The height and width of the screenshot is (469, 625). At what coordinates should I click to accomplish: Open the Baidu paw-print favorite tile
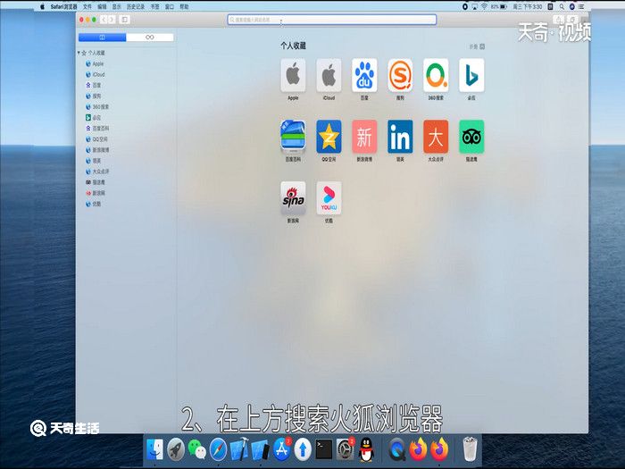point(364,75)
